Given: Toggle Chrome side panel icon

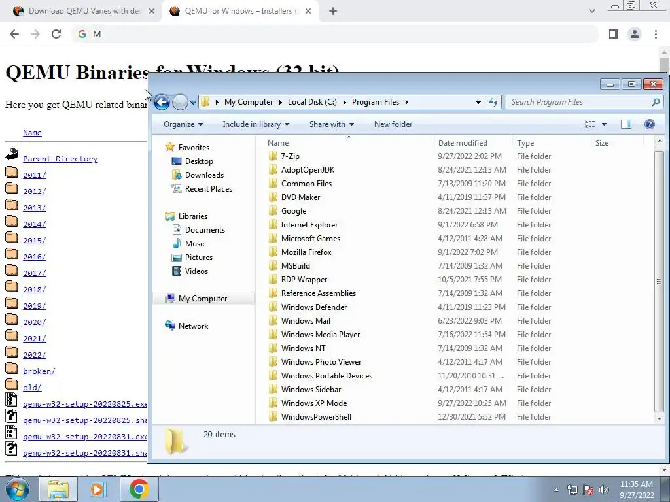Looking at the screenshot, I should [x=614, y=34].
